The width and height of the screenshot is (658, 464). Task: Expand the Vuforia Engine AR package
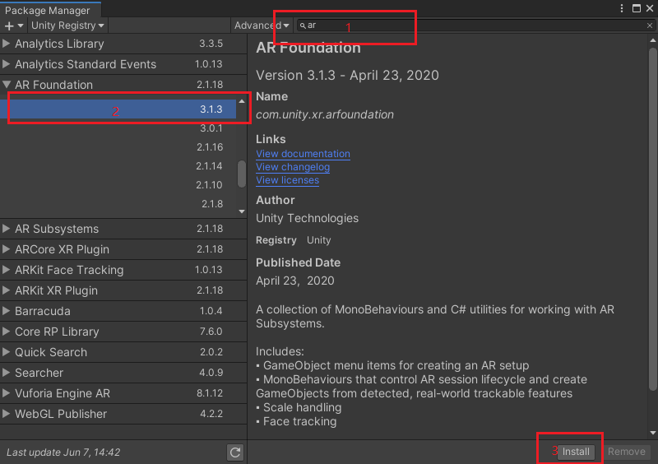(7, 393)
